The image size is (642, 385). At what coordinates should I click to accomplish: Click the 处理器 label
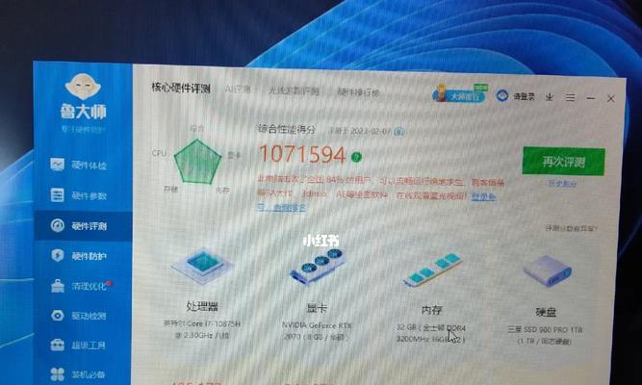pyautogui.click(x=202, y=306)
